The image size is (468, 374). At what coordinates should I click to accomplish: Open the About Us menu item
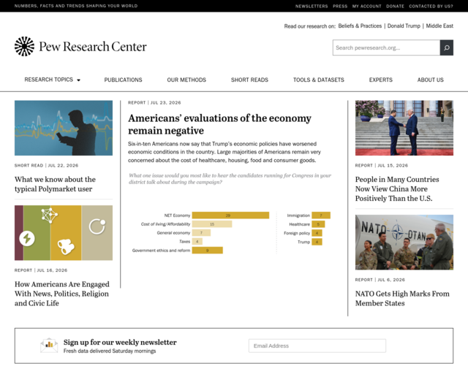click(x=431, y=80)
